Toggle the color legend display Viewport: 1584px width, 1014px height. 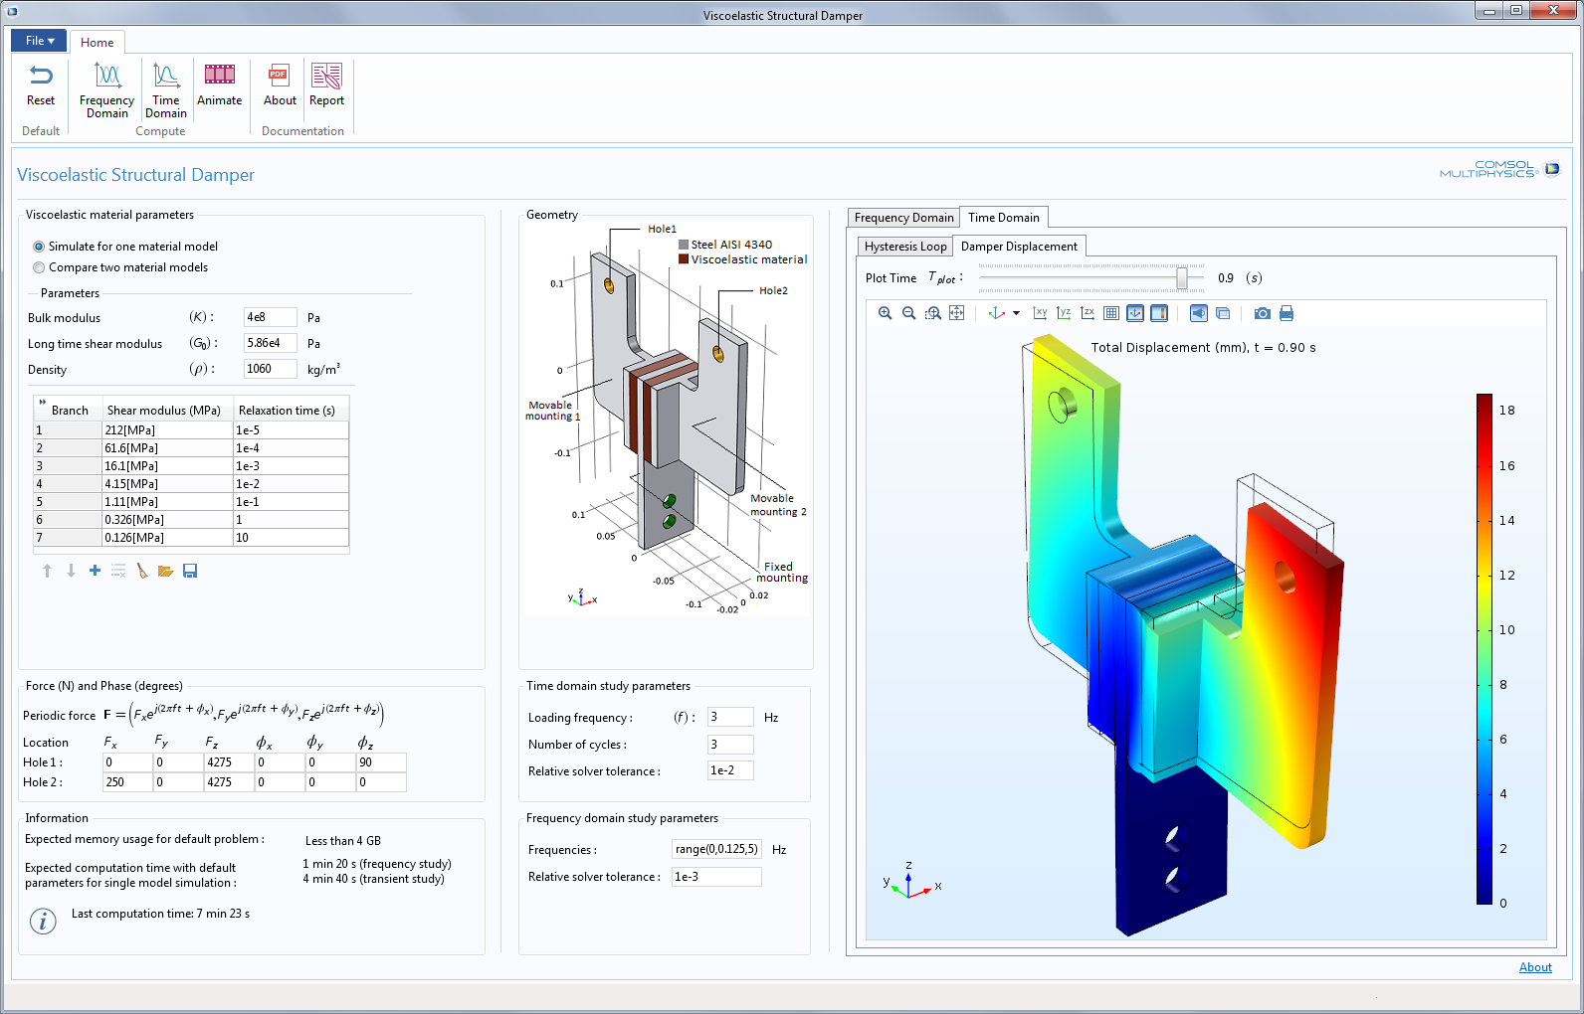click(1159, 313)
